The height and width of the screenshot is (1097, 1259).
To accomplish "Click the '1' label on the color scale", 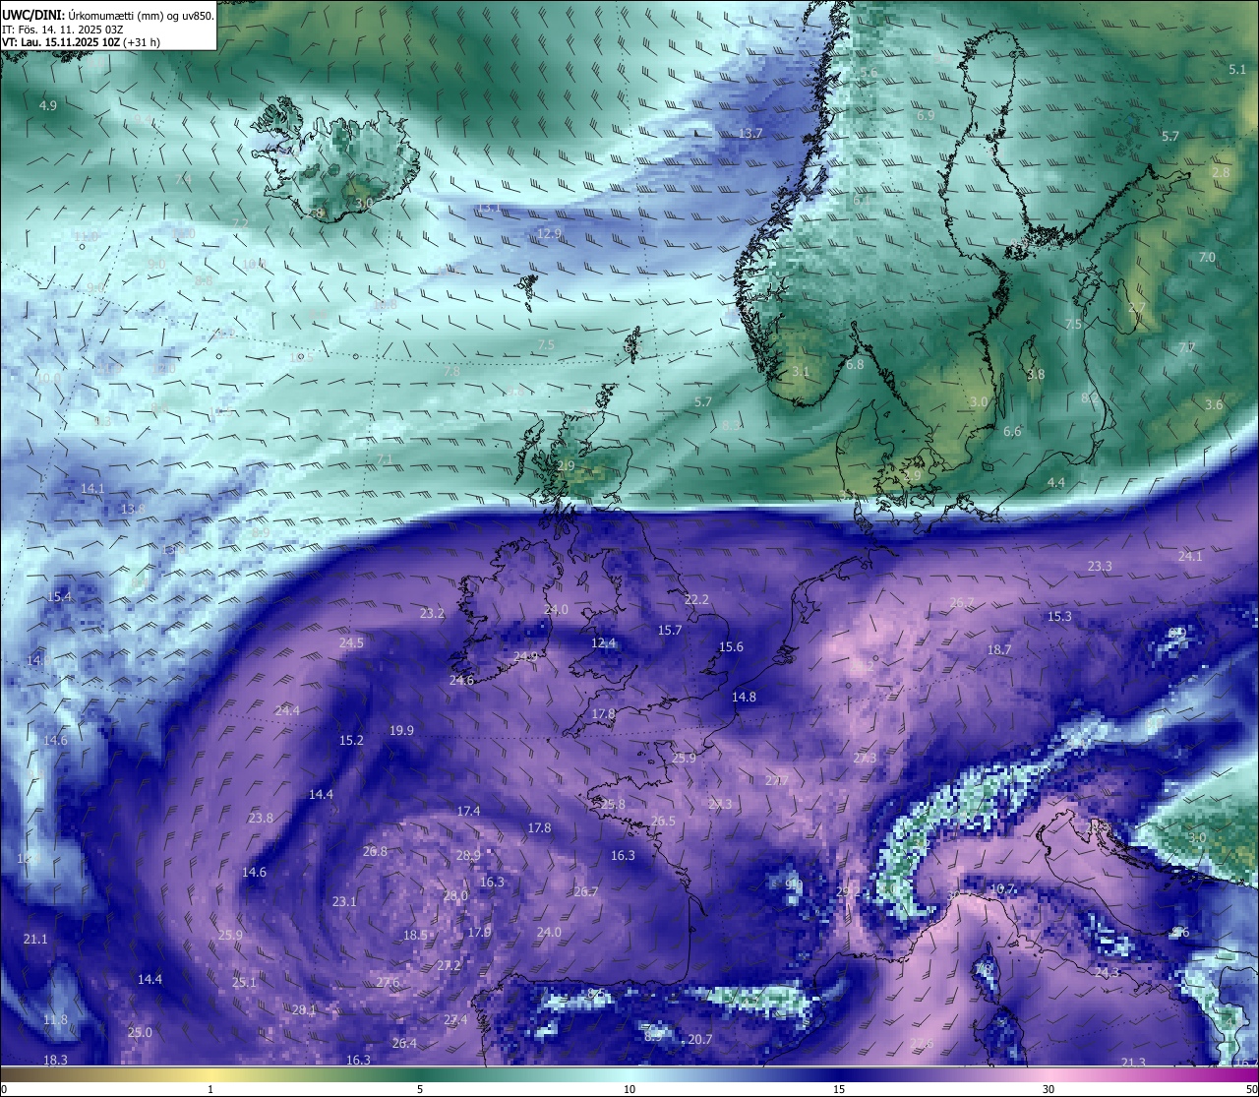I will pyautogui.click(x=210, y=1089).
